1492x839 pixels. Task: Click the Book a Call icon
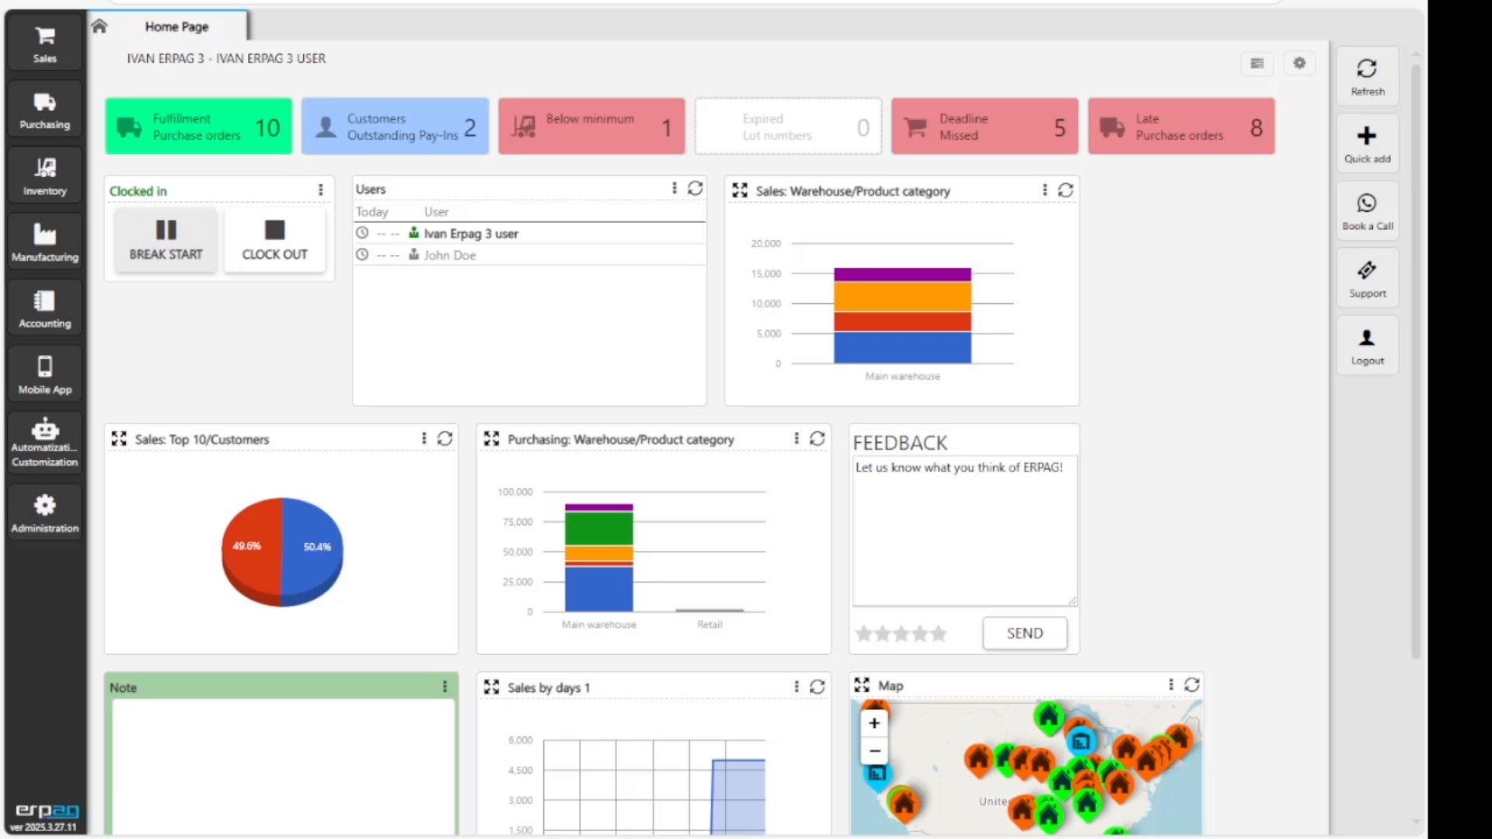[x=1367, y=204]
